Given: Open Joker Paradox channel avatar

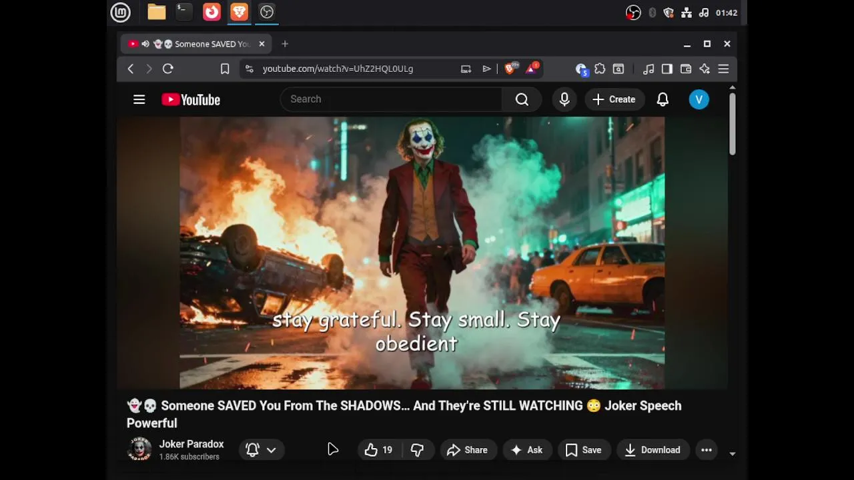Looking at the screenshot, I should pos(139,449).
